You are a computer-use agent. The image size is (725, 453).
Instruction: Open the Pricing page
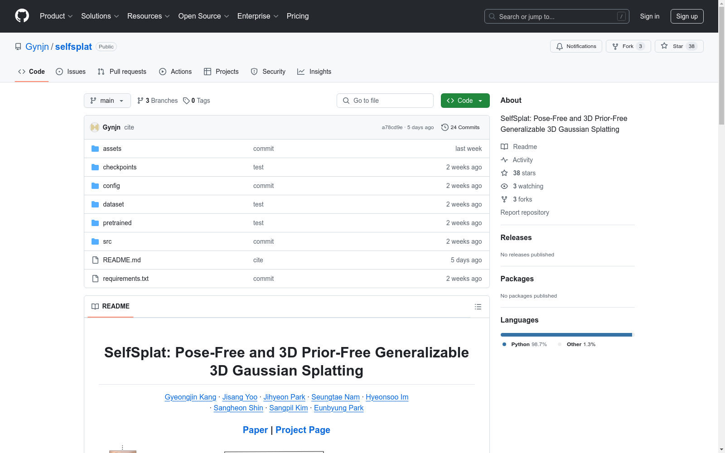coord(298,16)
